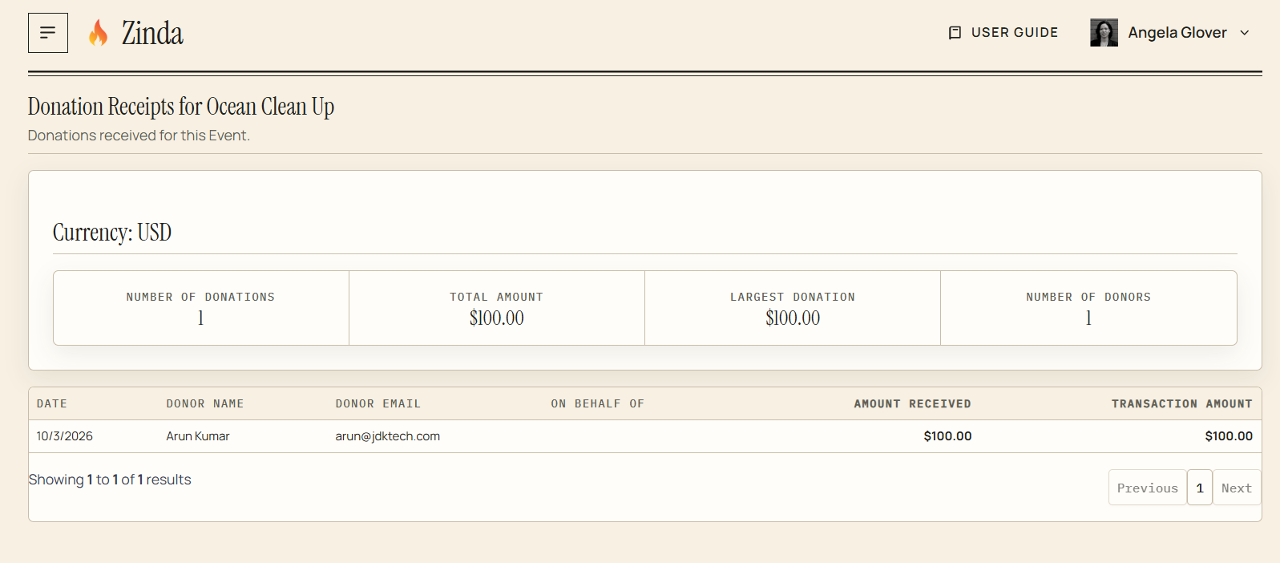Click the 'Donations received for this Event.' subtitle
1280x563 pixels.
(139, 136)
